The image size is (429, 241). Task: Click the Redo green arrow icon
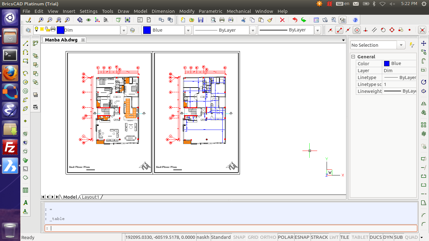303,20
